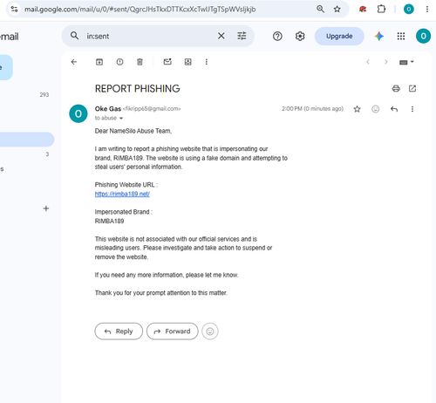Viewport: 436px width, 403px height.
Task: Open the Gemini sparkle icon
Action: [x=379, y=36]
